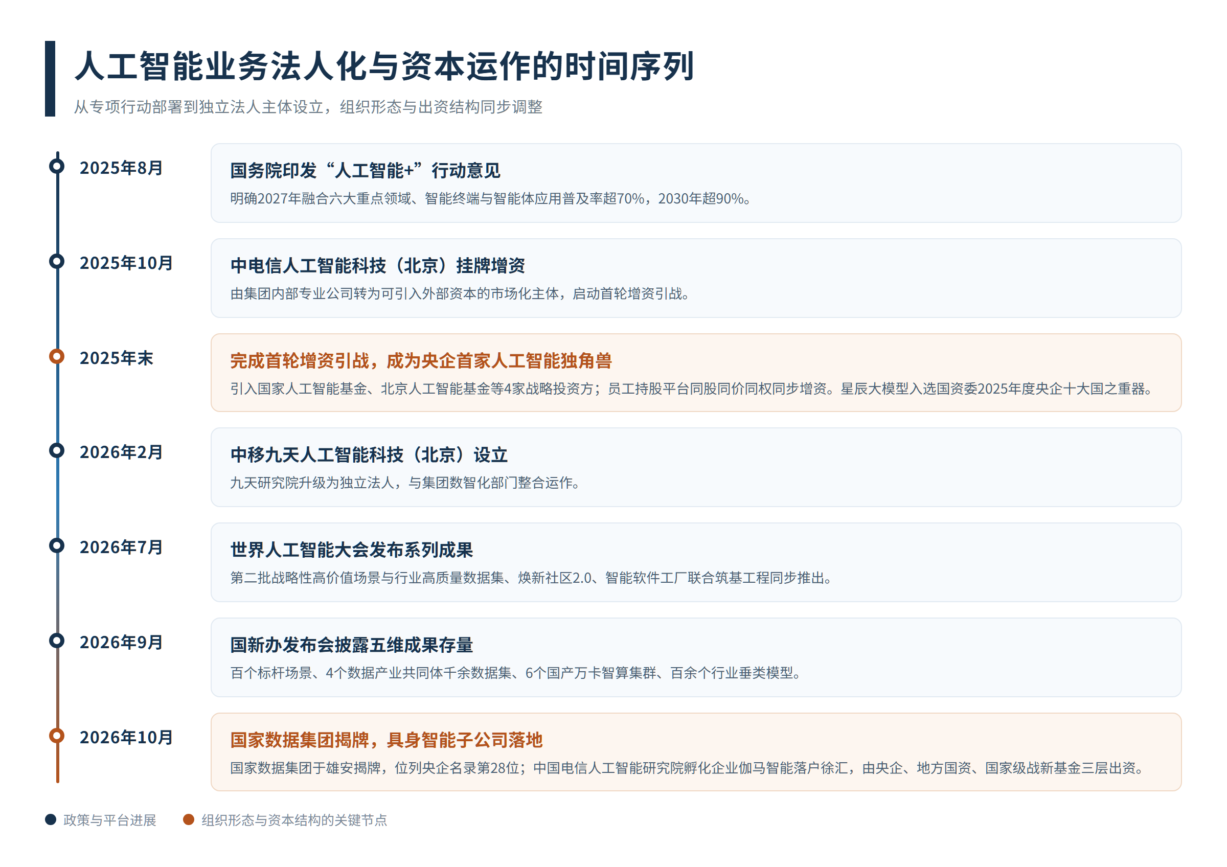
Task: Click the description starting with 第二批战略性高价值场景
Action: (532, 578)
